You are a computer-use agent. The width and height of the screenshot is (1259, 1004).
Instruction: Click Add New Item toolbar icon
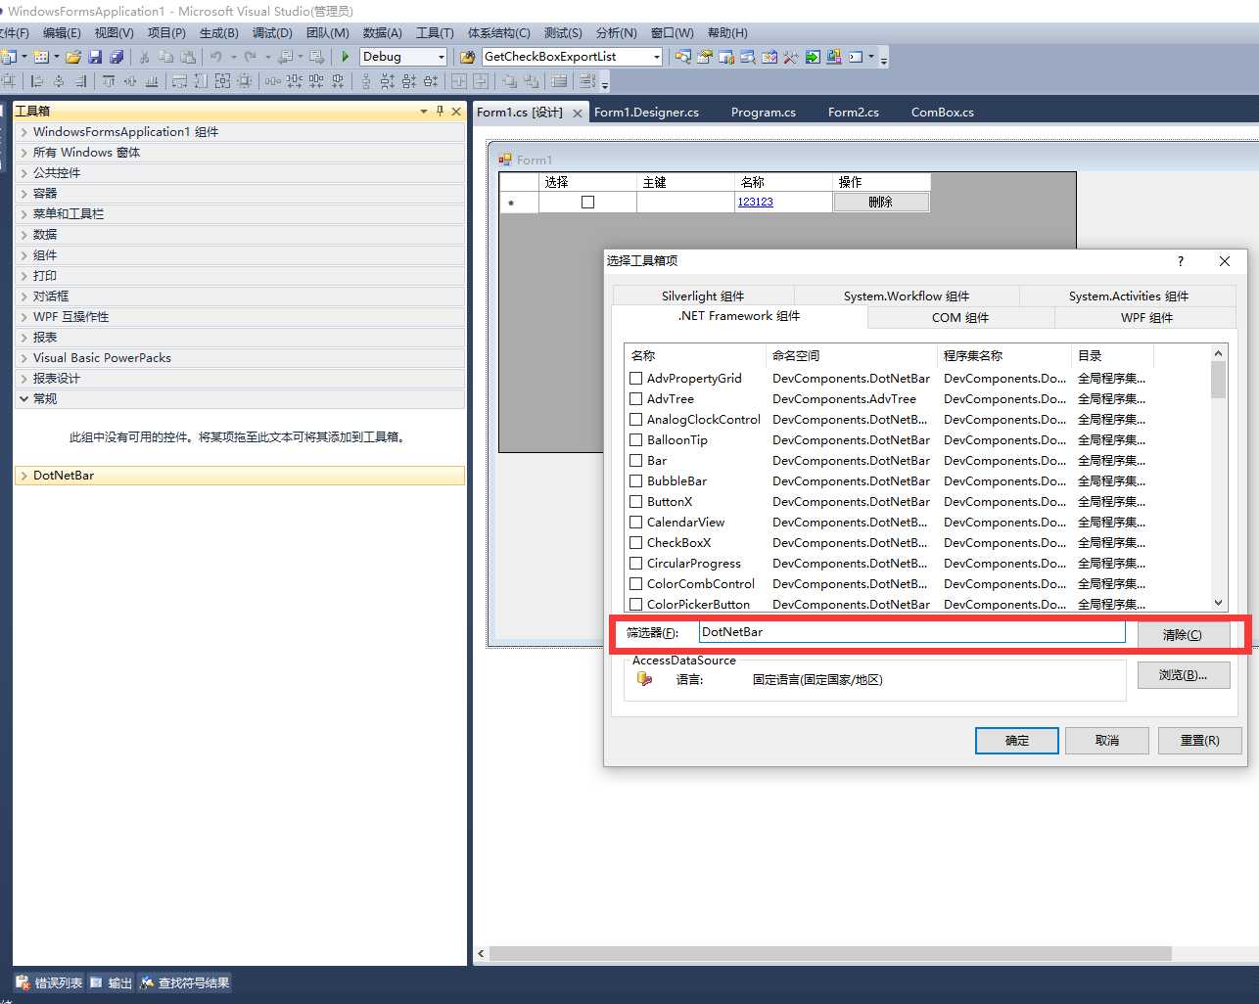pos(41,57)
